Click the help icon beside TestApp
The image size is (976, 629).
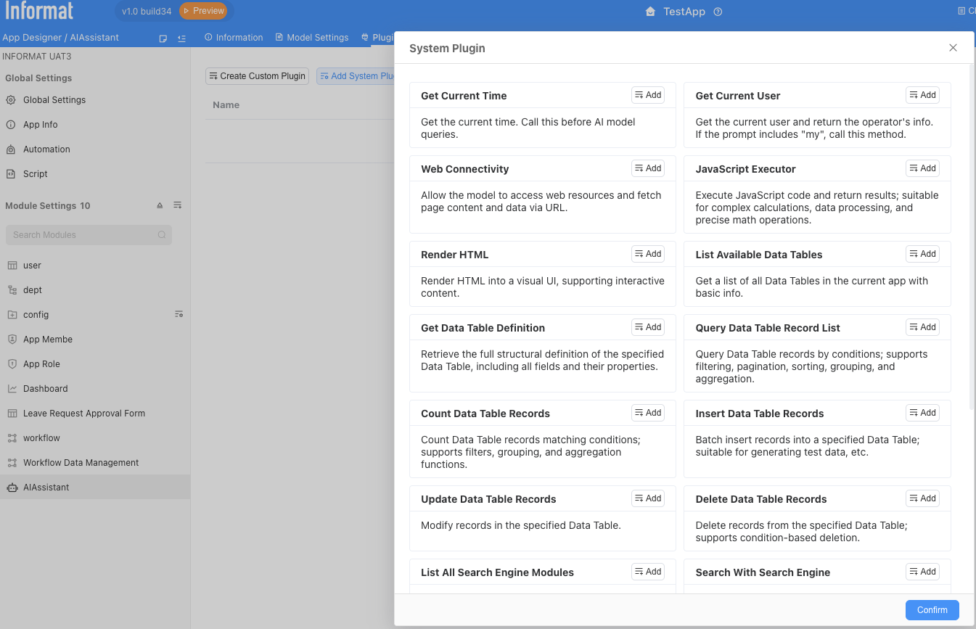pyautogui.click(x=718, y=12)
